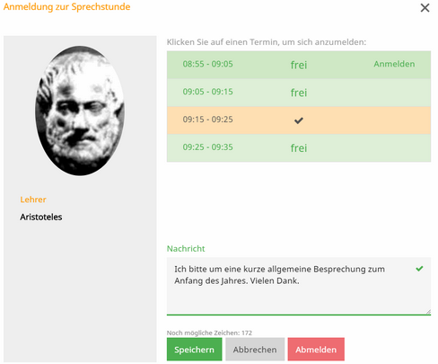Click 'frei' status in 09:05 row
Image resolution: width=438 pixels, height=364 pixels.
(299, 93)
